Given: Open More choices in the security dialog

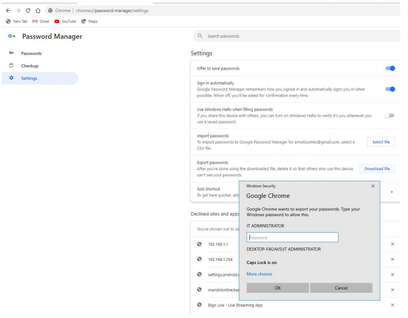Looking at the screenshot, I should tap(259, 274).
